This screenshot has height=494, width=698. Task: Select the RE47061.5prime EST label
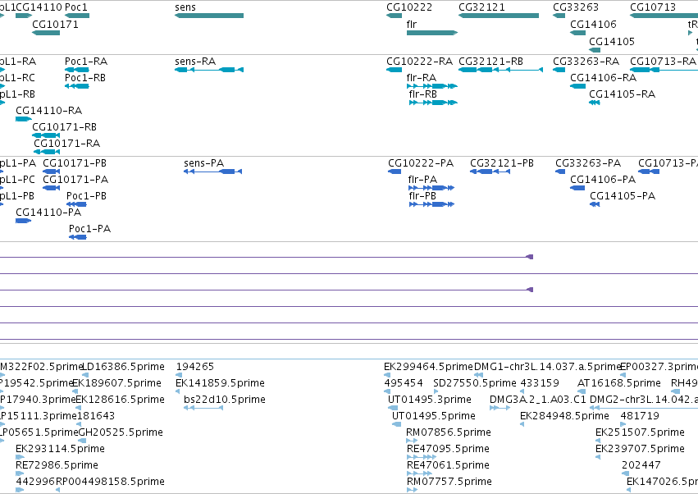click(x=448, y=465)
